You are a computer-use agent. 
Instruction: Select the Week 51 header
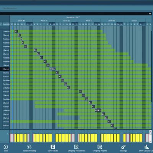89,21
